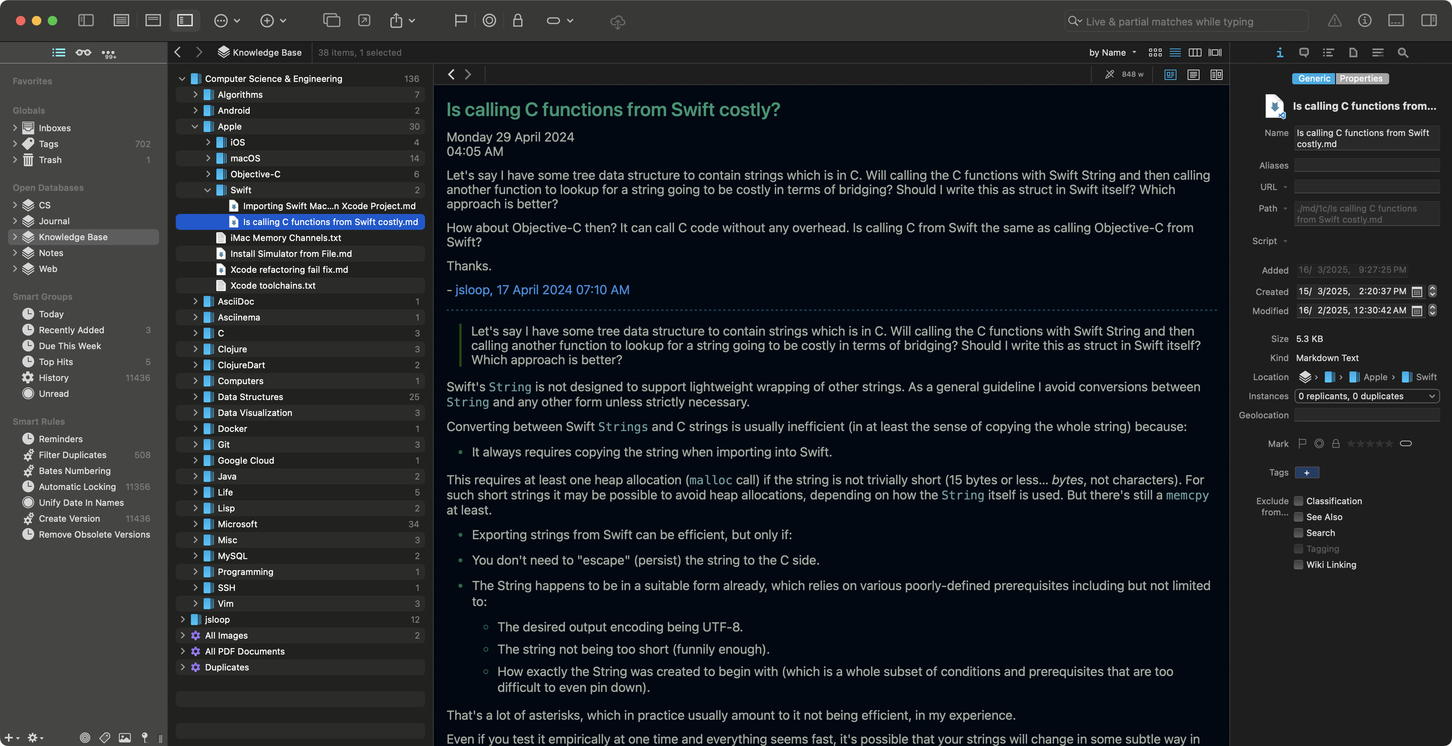This screenshot has height=746, width=1452.
Task: Click the Concordance inspector icon
Action: coord(1377,52)
